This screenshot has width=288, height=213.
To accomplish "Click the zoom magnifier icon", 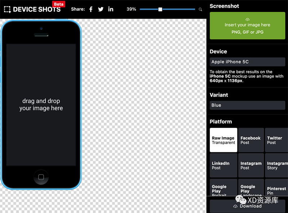I will click(200, 9).
